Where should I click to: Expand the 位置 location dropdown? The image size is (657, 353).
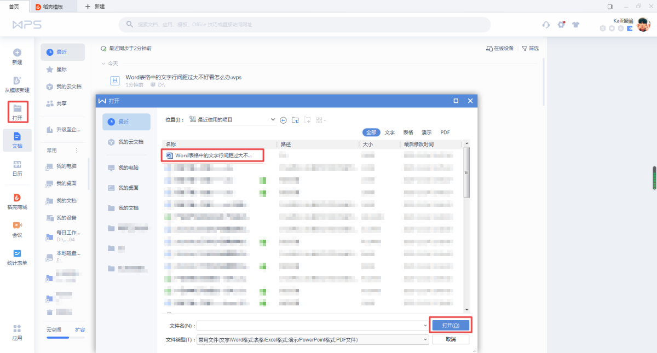click(273, 120)
